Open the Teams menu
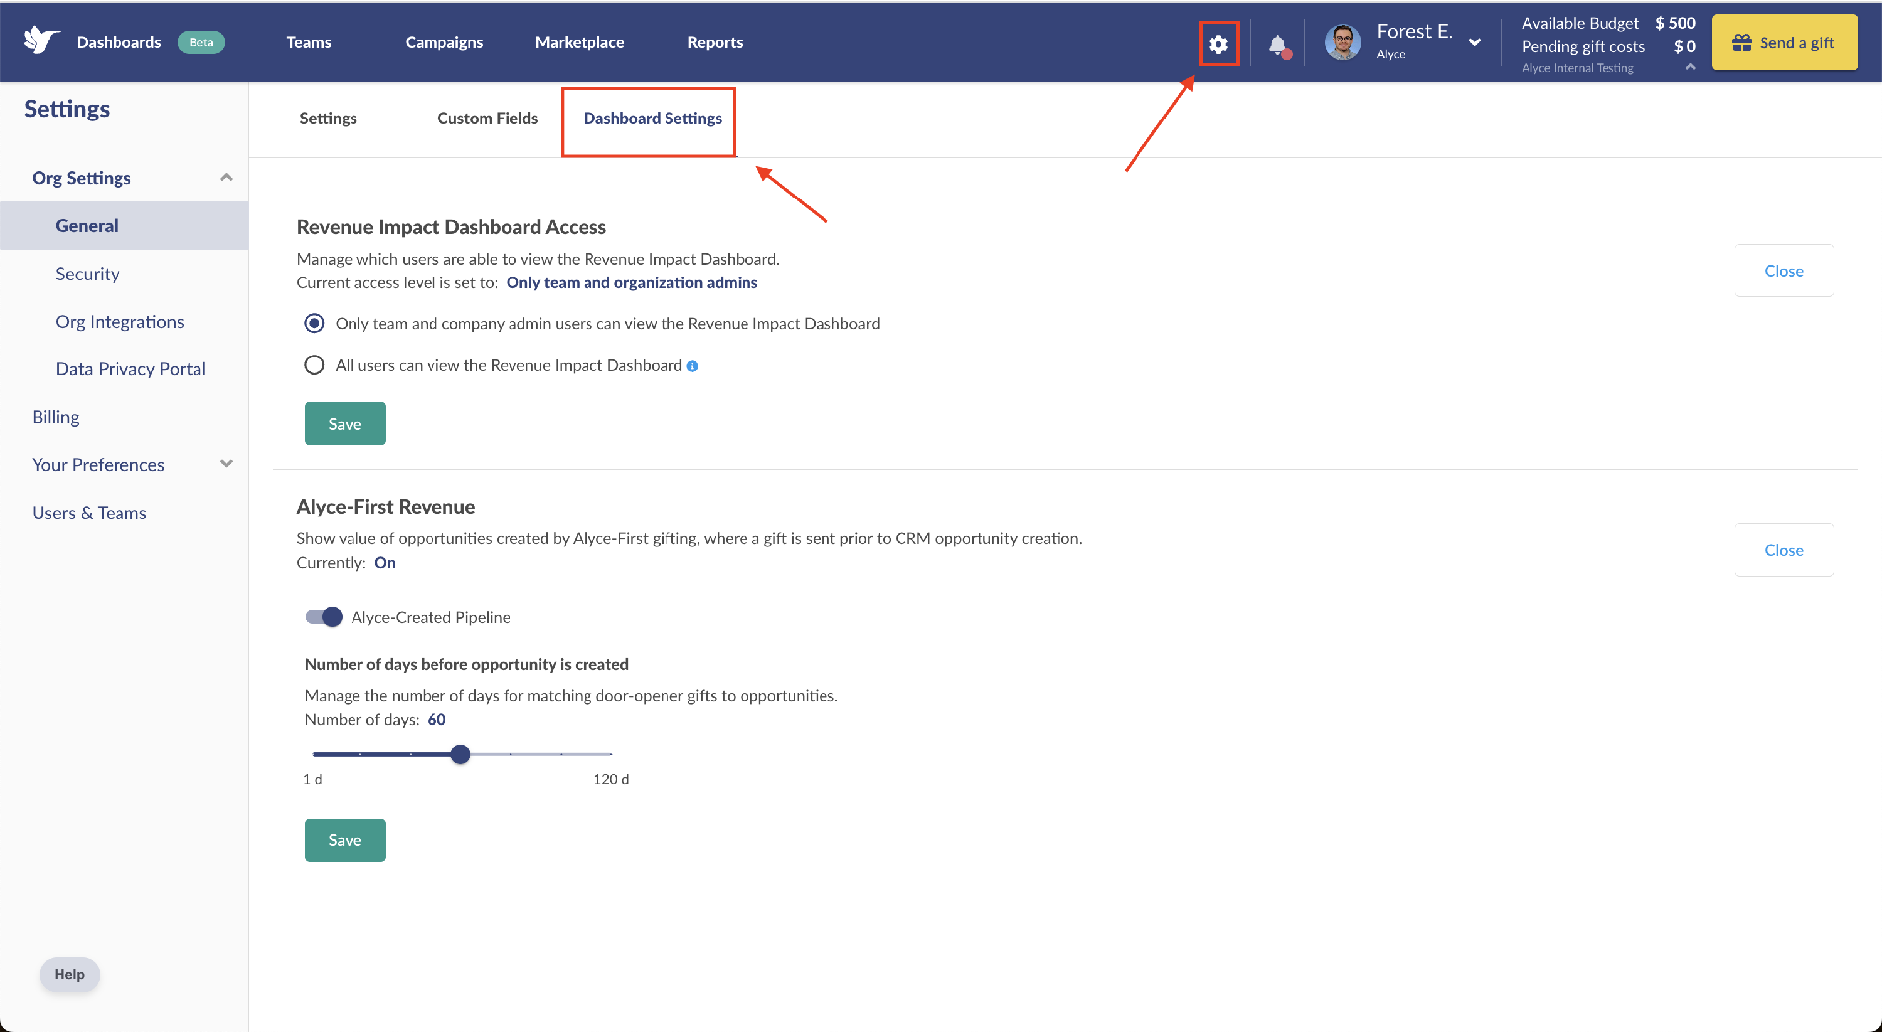 point(308,43)
